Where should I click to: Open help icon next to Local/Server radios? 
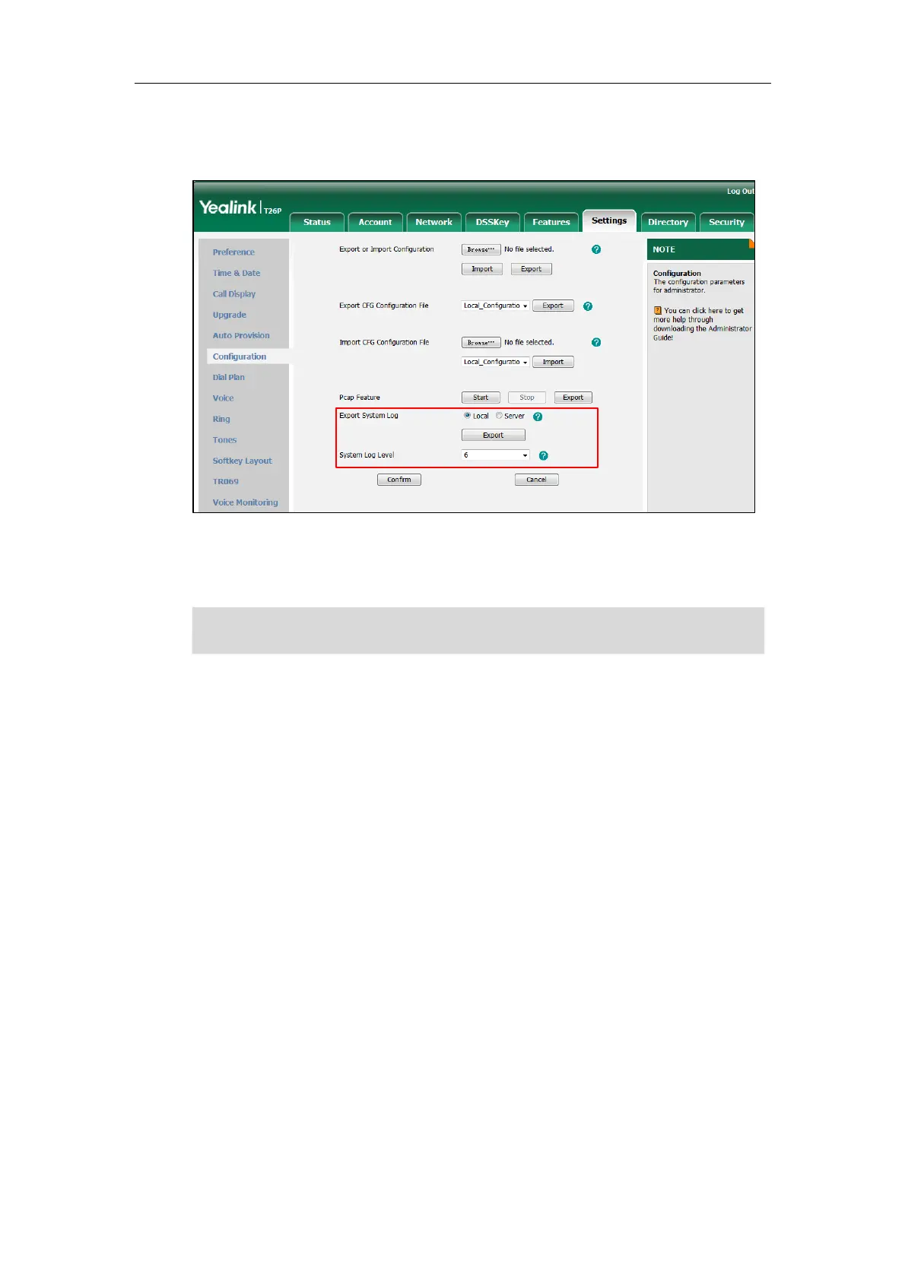pos(538,417)
